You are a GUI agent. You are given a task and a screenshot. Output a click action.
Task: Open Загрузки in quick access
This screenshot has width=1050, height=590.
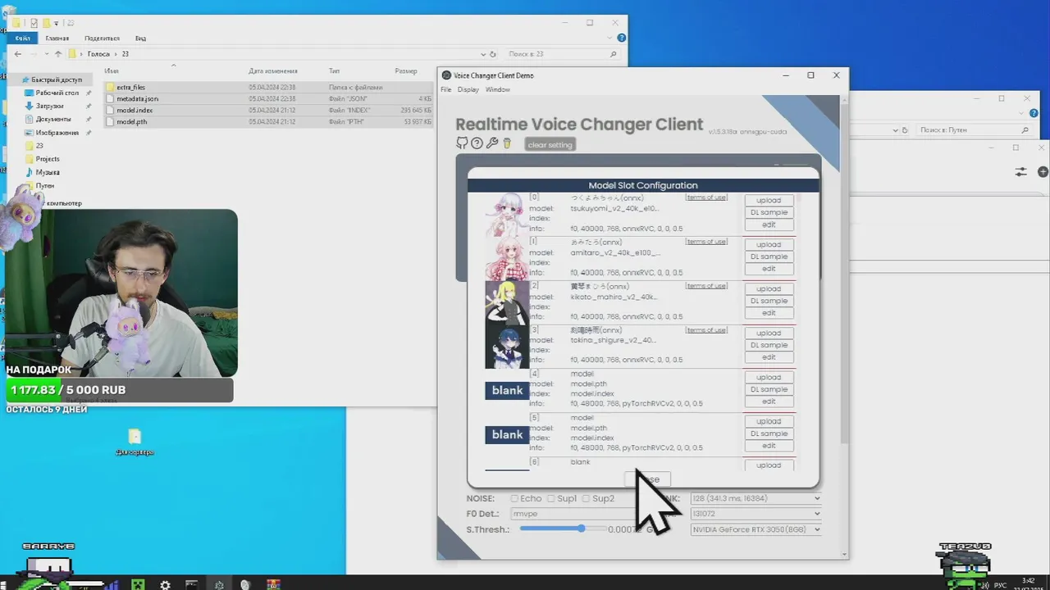50,106
